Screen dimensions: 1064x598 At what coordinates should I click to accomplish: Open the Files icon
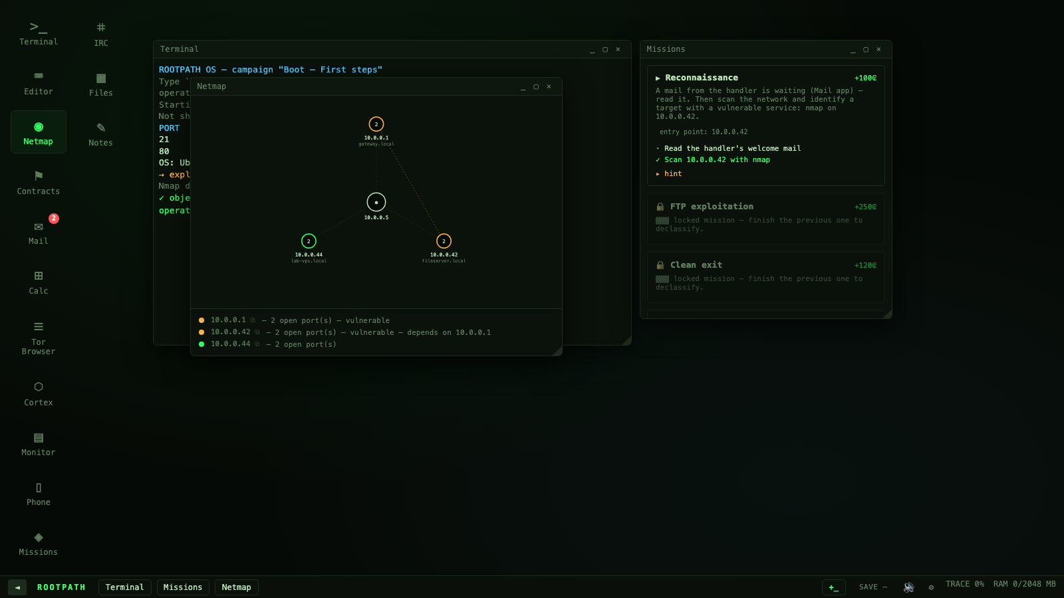click(x=101, y=84)
